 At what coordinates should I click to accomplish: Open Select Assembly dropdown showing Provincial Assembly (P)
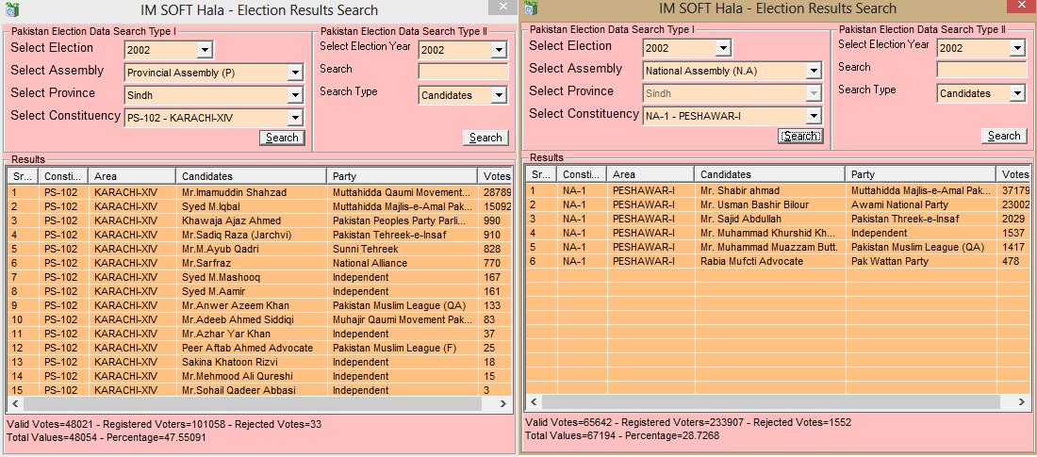[295, 73]
